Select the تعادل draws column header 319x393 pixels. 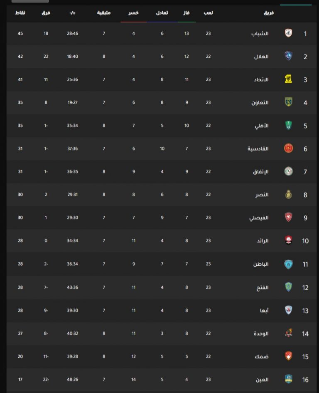pyautogui.click(x=162, y=13)
